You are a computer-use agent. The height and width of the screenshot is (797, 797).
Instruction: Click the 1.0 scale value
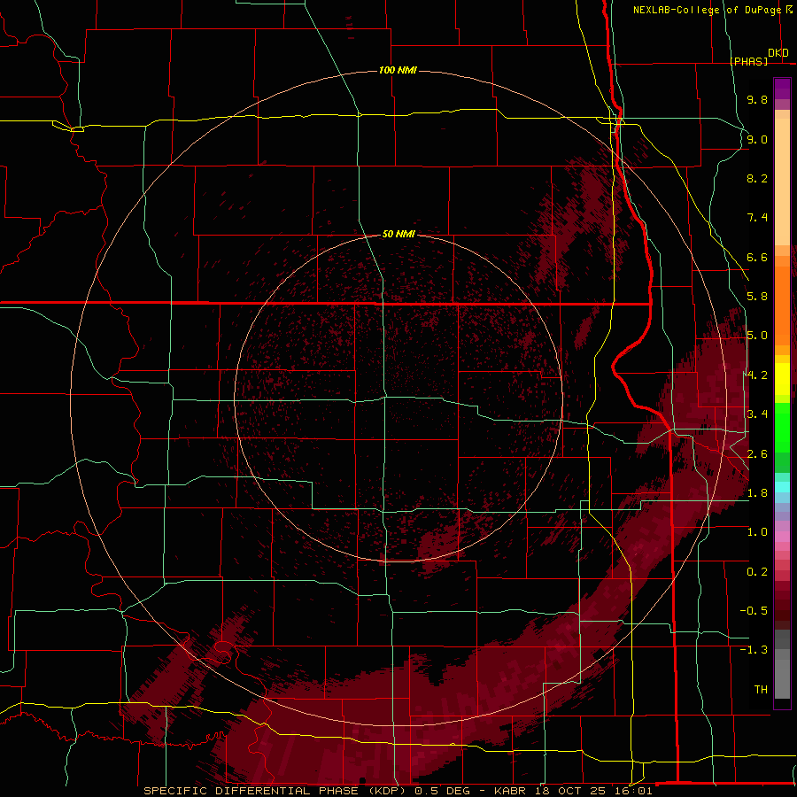757,532
